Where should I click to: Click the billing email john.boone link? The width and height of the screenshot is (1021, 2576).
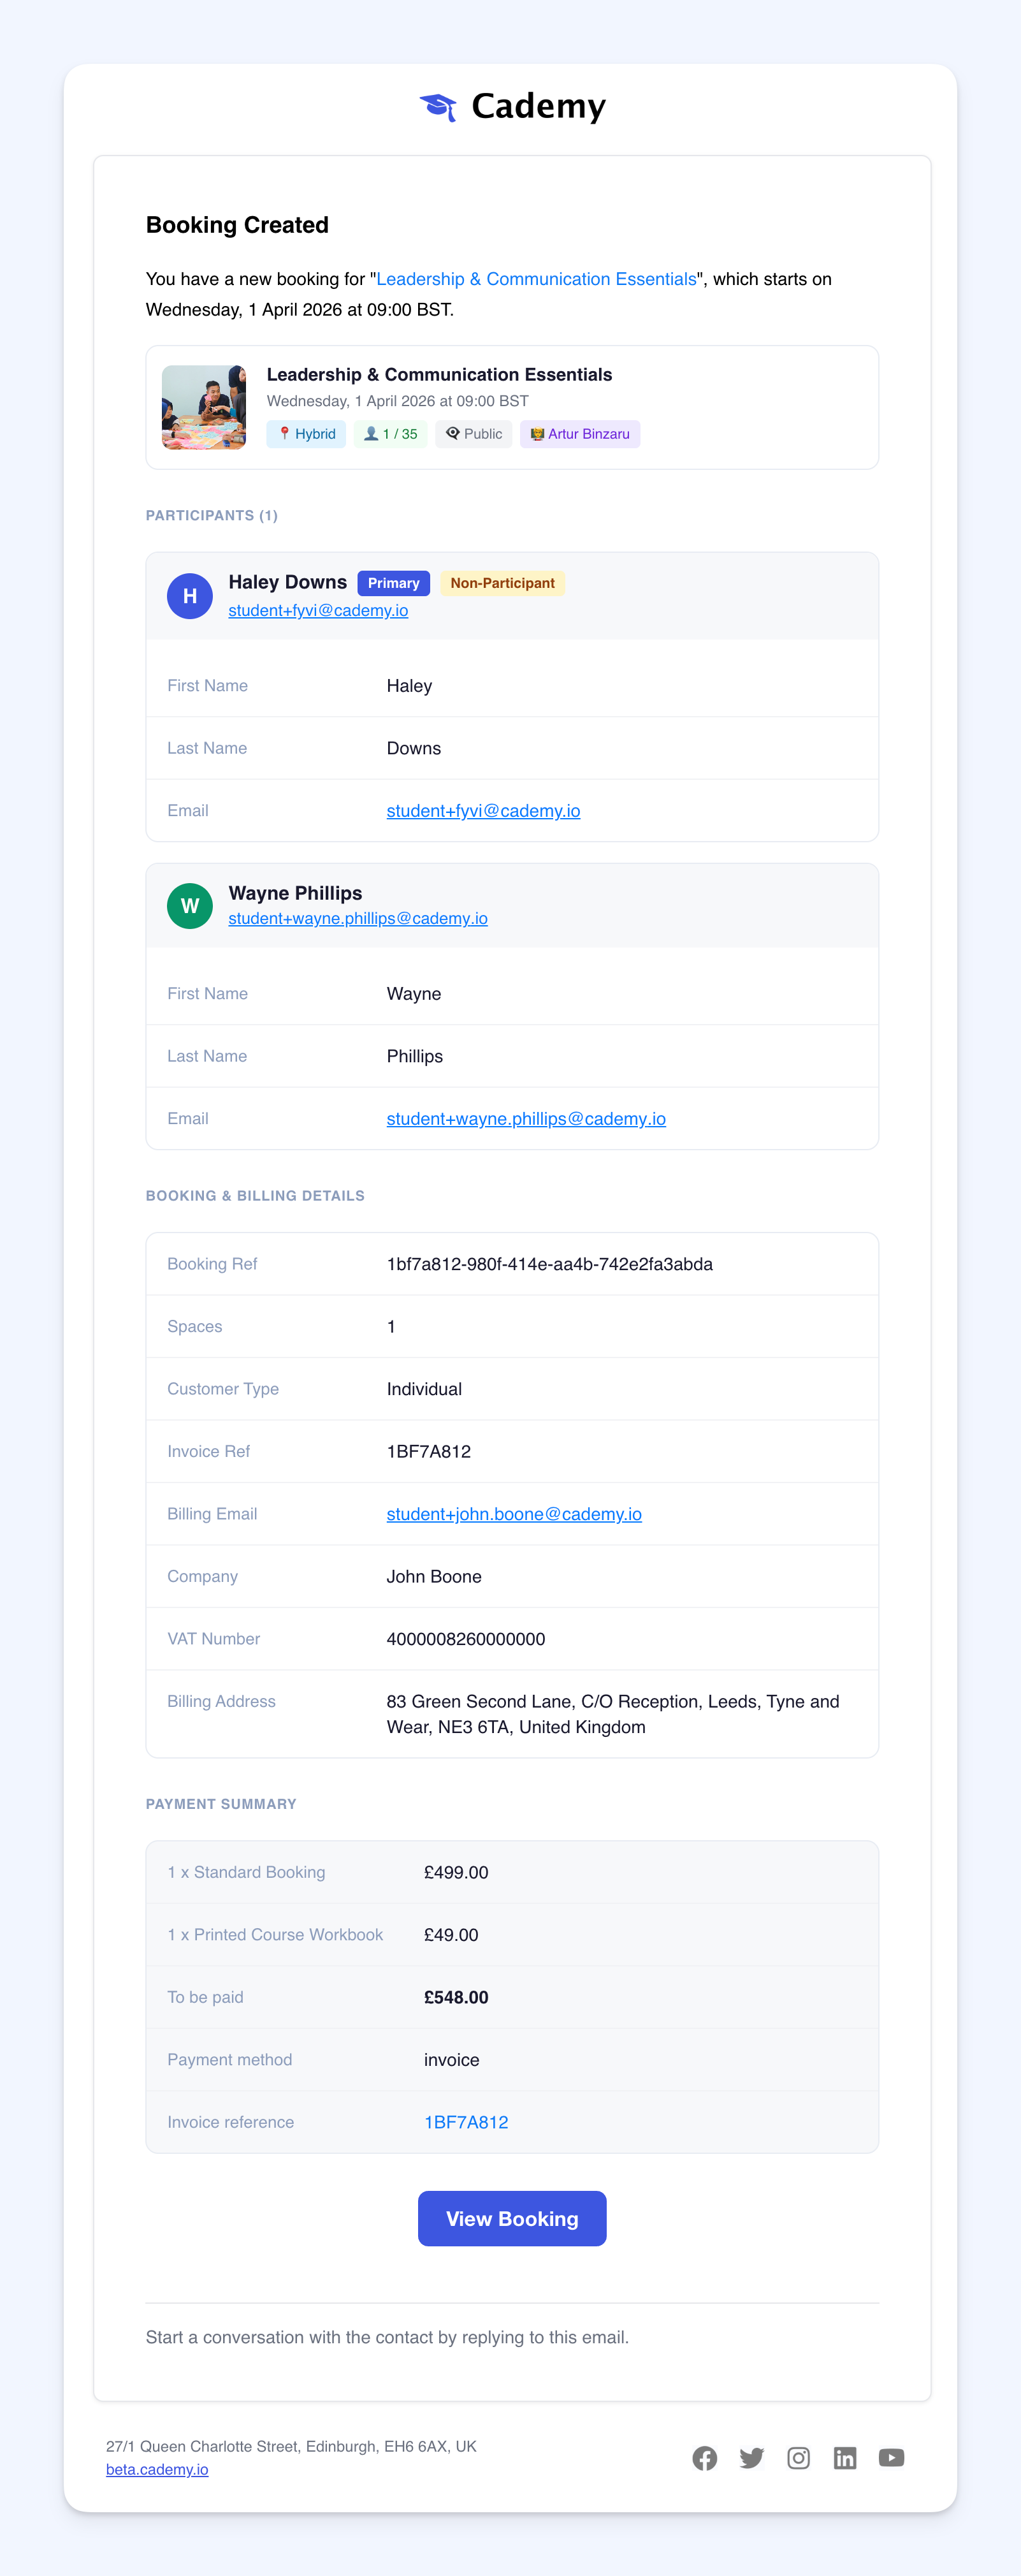(514, 1514)
